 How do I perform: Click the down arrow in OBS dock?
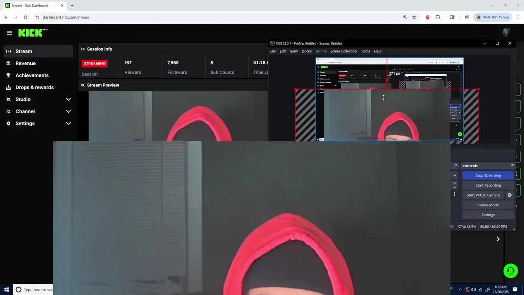[x=454, y=188]
